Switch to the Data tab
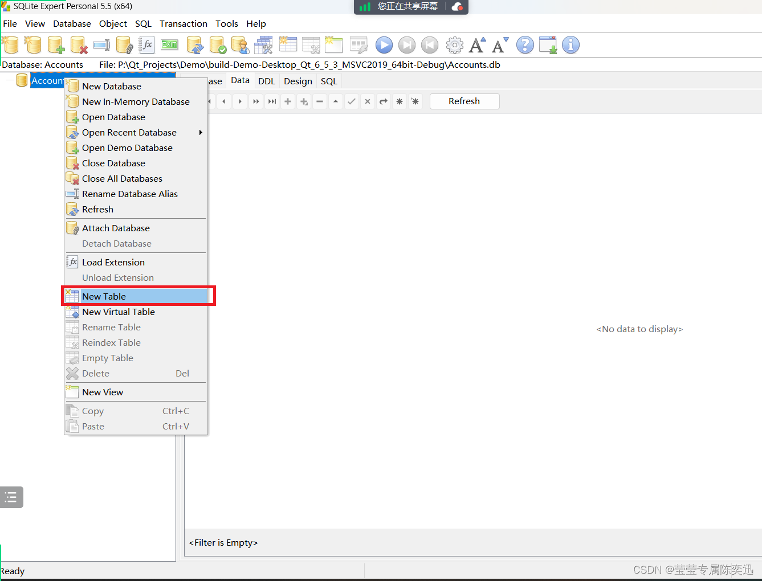The height and width of the screenshot is (581, 762). (x=240, y=80)
